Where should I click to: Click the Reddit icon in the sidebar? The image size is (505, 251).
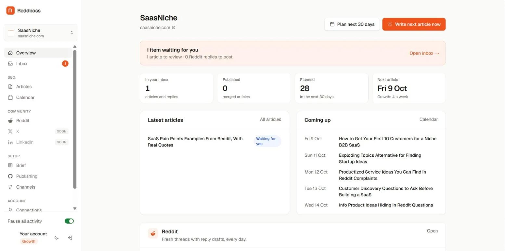click(10, 121)
